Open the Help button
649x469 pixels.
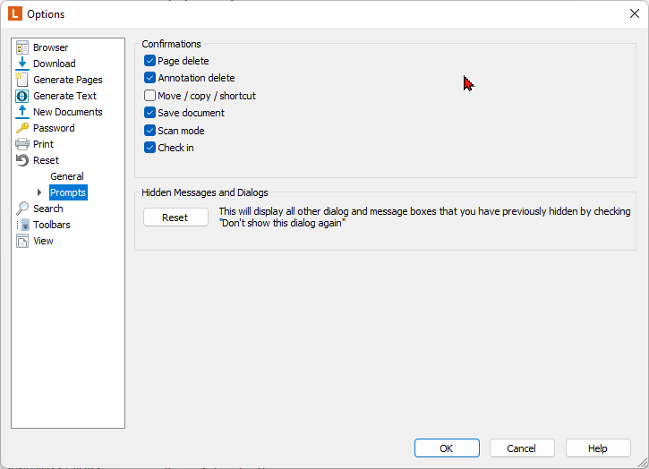pos(598,448)
